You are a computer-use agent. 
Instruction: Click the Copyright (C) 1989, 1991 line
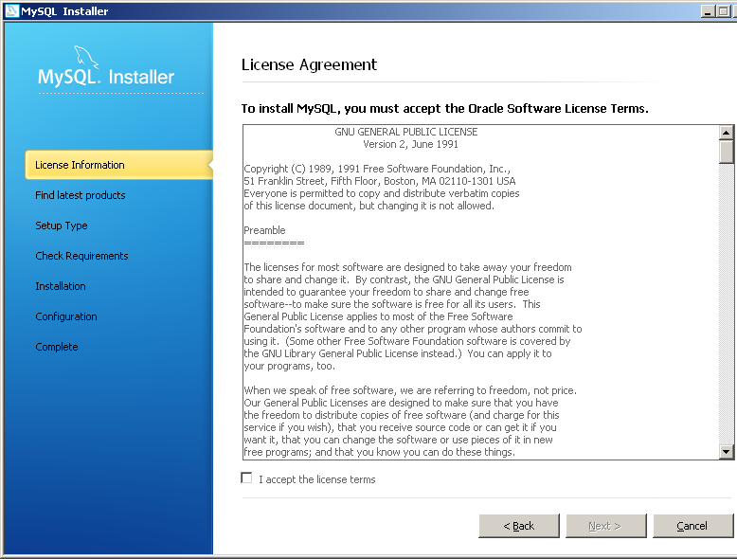click(377, 169)
